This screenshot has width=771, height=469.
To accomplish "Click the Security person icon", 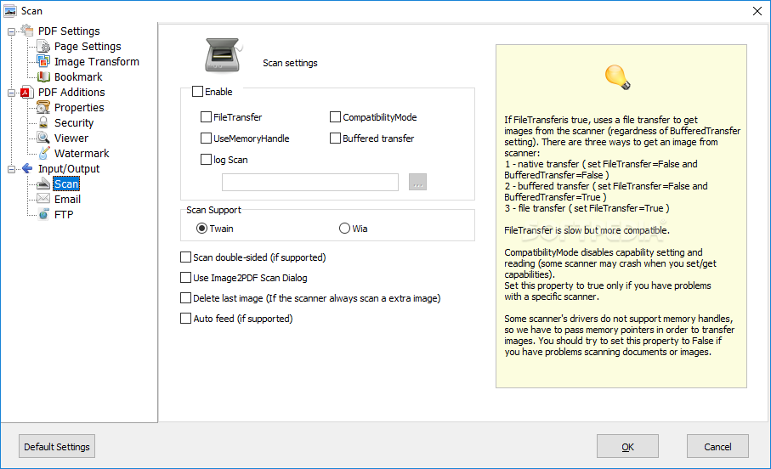I will (43, 122).
